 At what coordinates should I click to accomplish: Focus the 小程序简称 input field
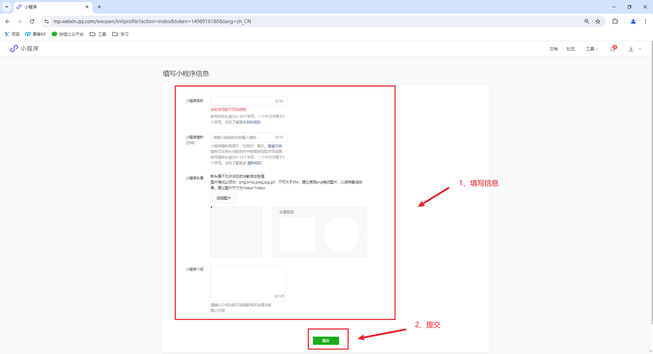(x=249, y=138)
